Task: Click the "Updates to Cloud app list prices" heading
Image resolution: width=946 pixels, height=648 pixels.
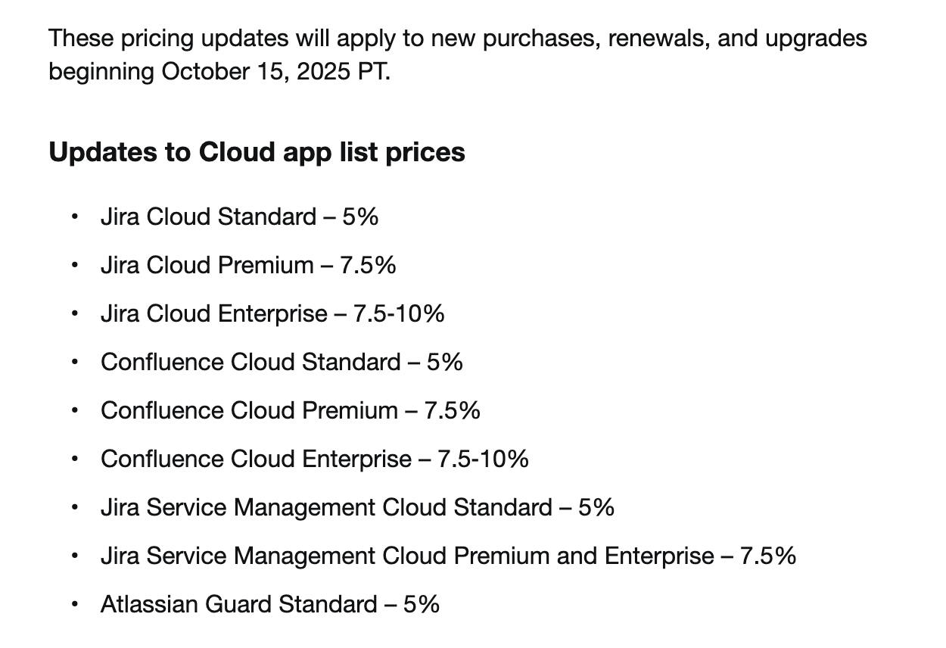Action: [x=257, y=152]
